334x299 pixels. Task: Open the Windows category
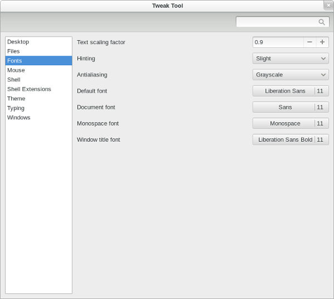[39, 117]
